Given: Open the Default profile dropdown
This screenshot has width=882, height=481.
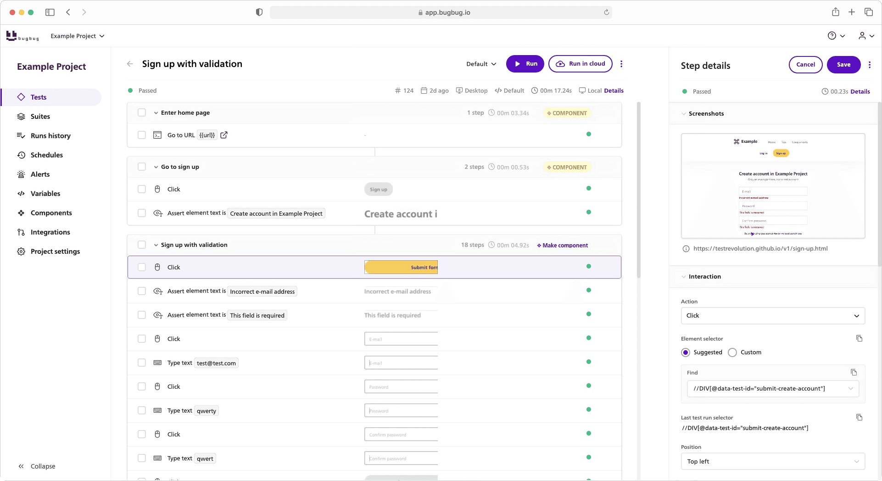Looking at the screenshot, I should 481,64.
